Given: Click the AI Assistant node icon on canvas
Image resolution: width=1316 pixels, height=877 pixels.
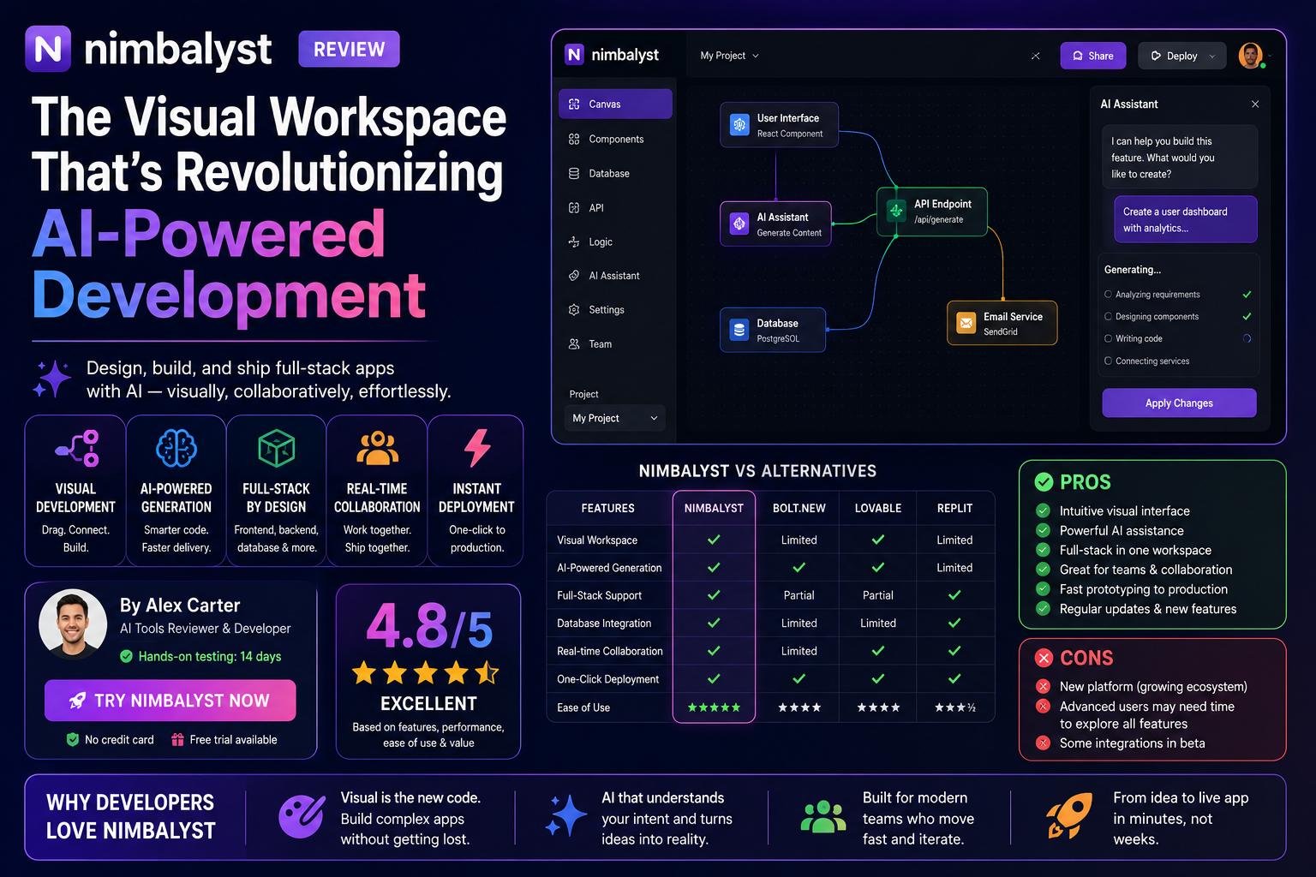Looking at the screenshot, I should tap(739, 224).
